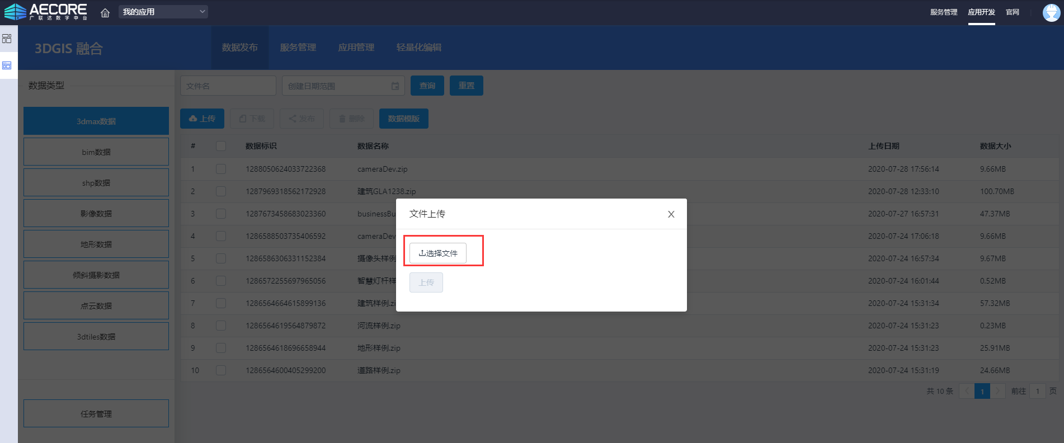The width and height of the screenshot is (1064, 443).
Task: Go to the next page arrow
Action: [997, 391]
